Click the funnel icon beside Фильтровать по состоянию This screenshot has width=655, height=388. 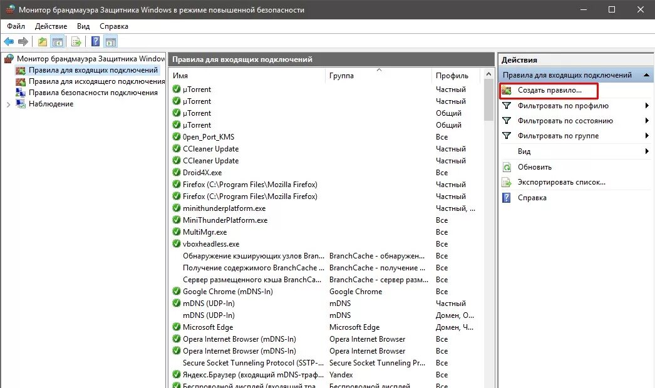(x=507, y=121)
